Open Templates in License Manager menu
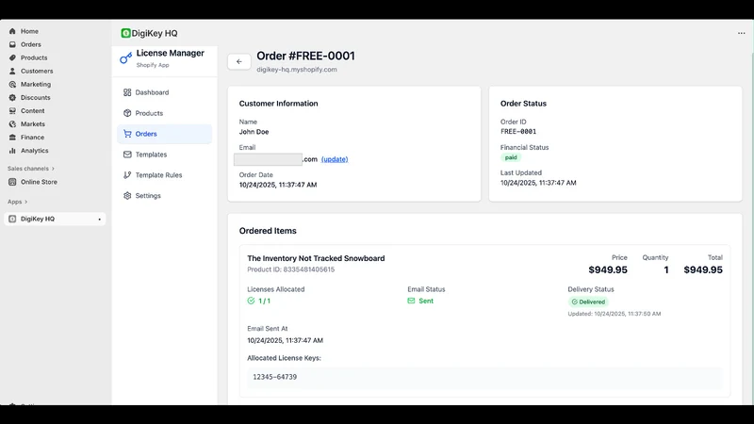 click(x=164, y=155)
